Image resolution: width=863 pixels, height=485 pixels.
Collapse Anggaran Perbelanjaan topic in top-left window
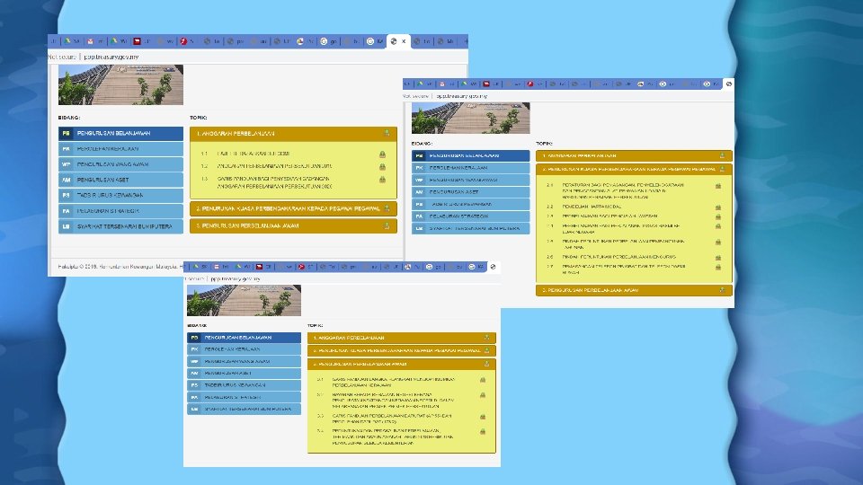[293, 134]
